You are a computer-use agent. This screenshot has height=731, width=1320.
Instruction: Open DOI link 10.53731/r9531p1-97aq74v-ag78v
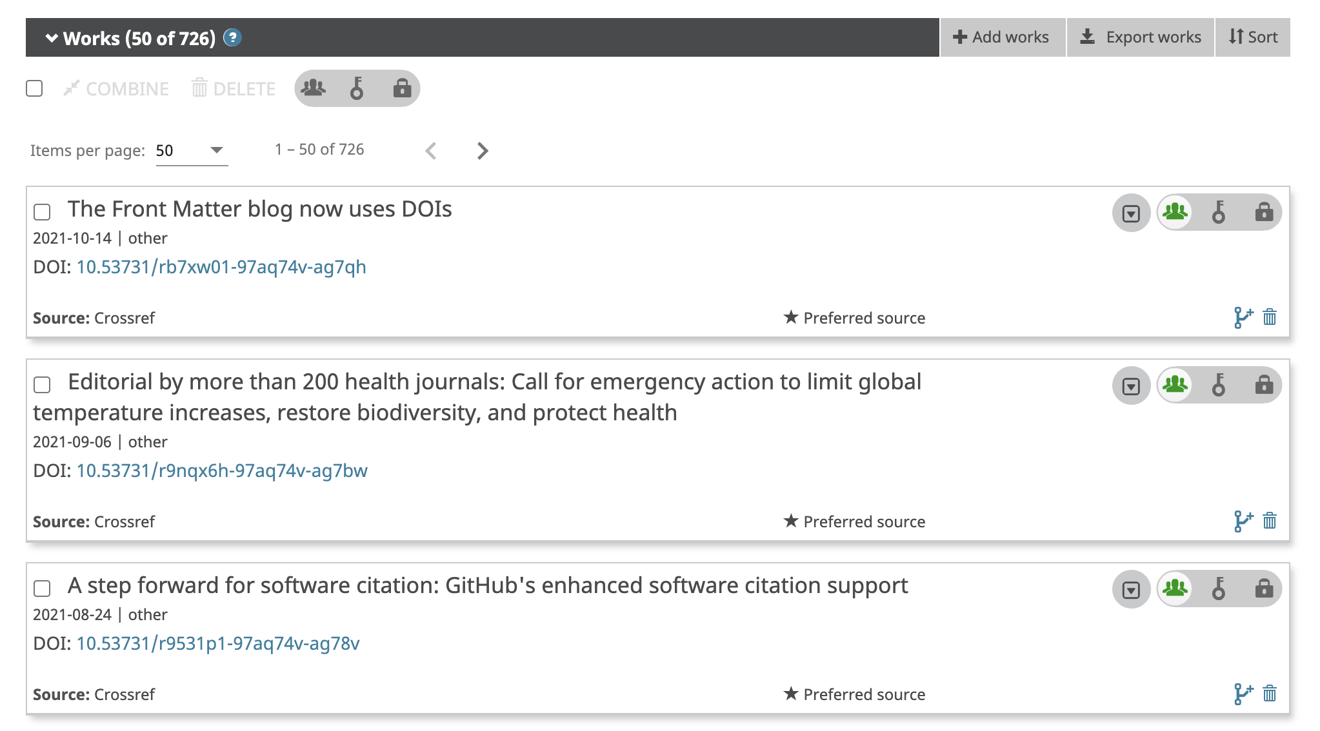click(218, 643)
